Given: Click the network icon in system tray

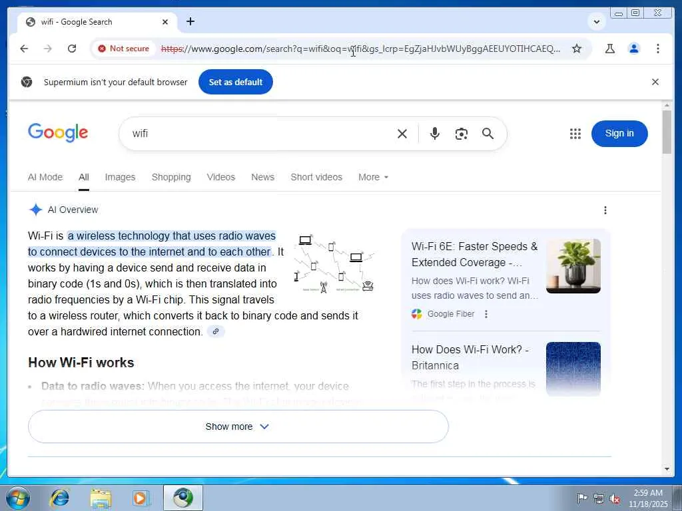Looking at the screenshot, I should [599, 498].
